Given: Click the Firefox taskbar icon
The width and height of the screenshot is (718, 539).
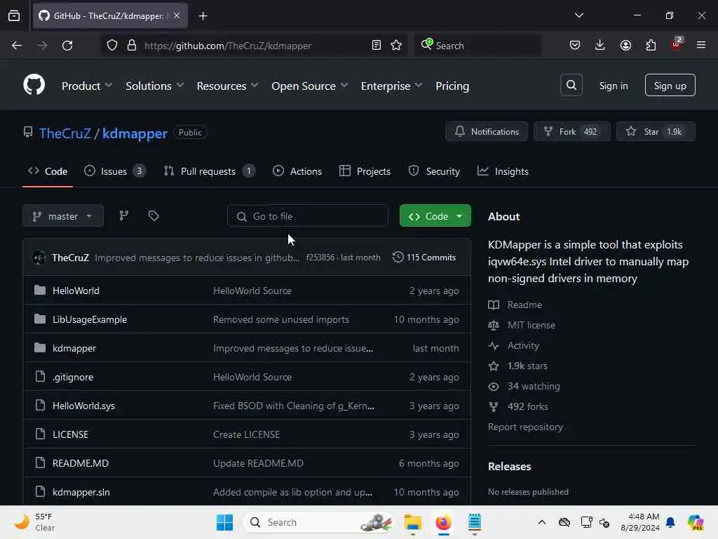Looking at the screenshot, I should coord(443,522).
